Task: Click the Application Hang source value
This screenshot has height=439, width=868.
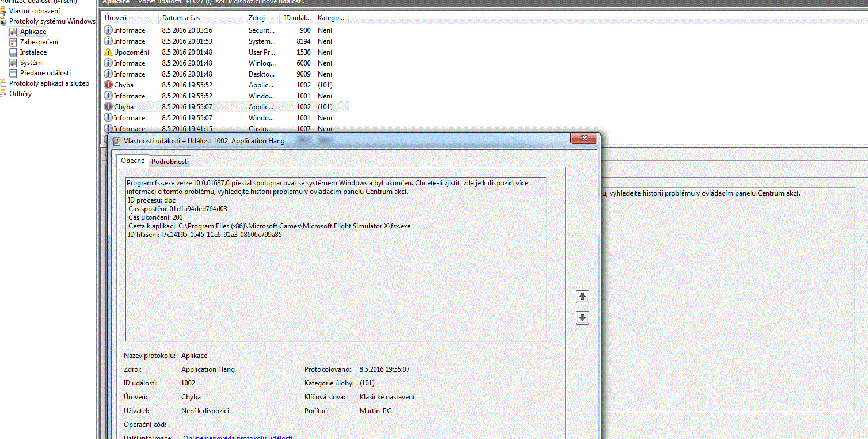Action: pyautogui.click(x=208, y=369)
